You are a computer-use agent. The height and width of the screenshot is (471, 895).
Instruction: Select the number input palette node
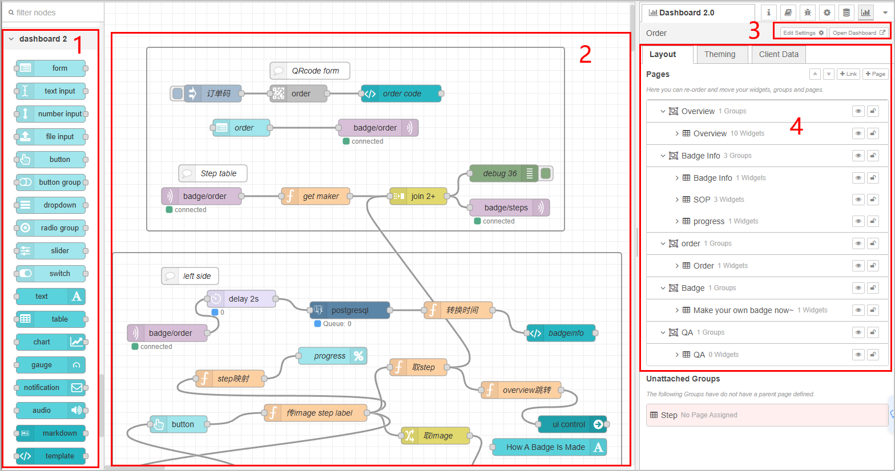point(51,114)
